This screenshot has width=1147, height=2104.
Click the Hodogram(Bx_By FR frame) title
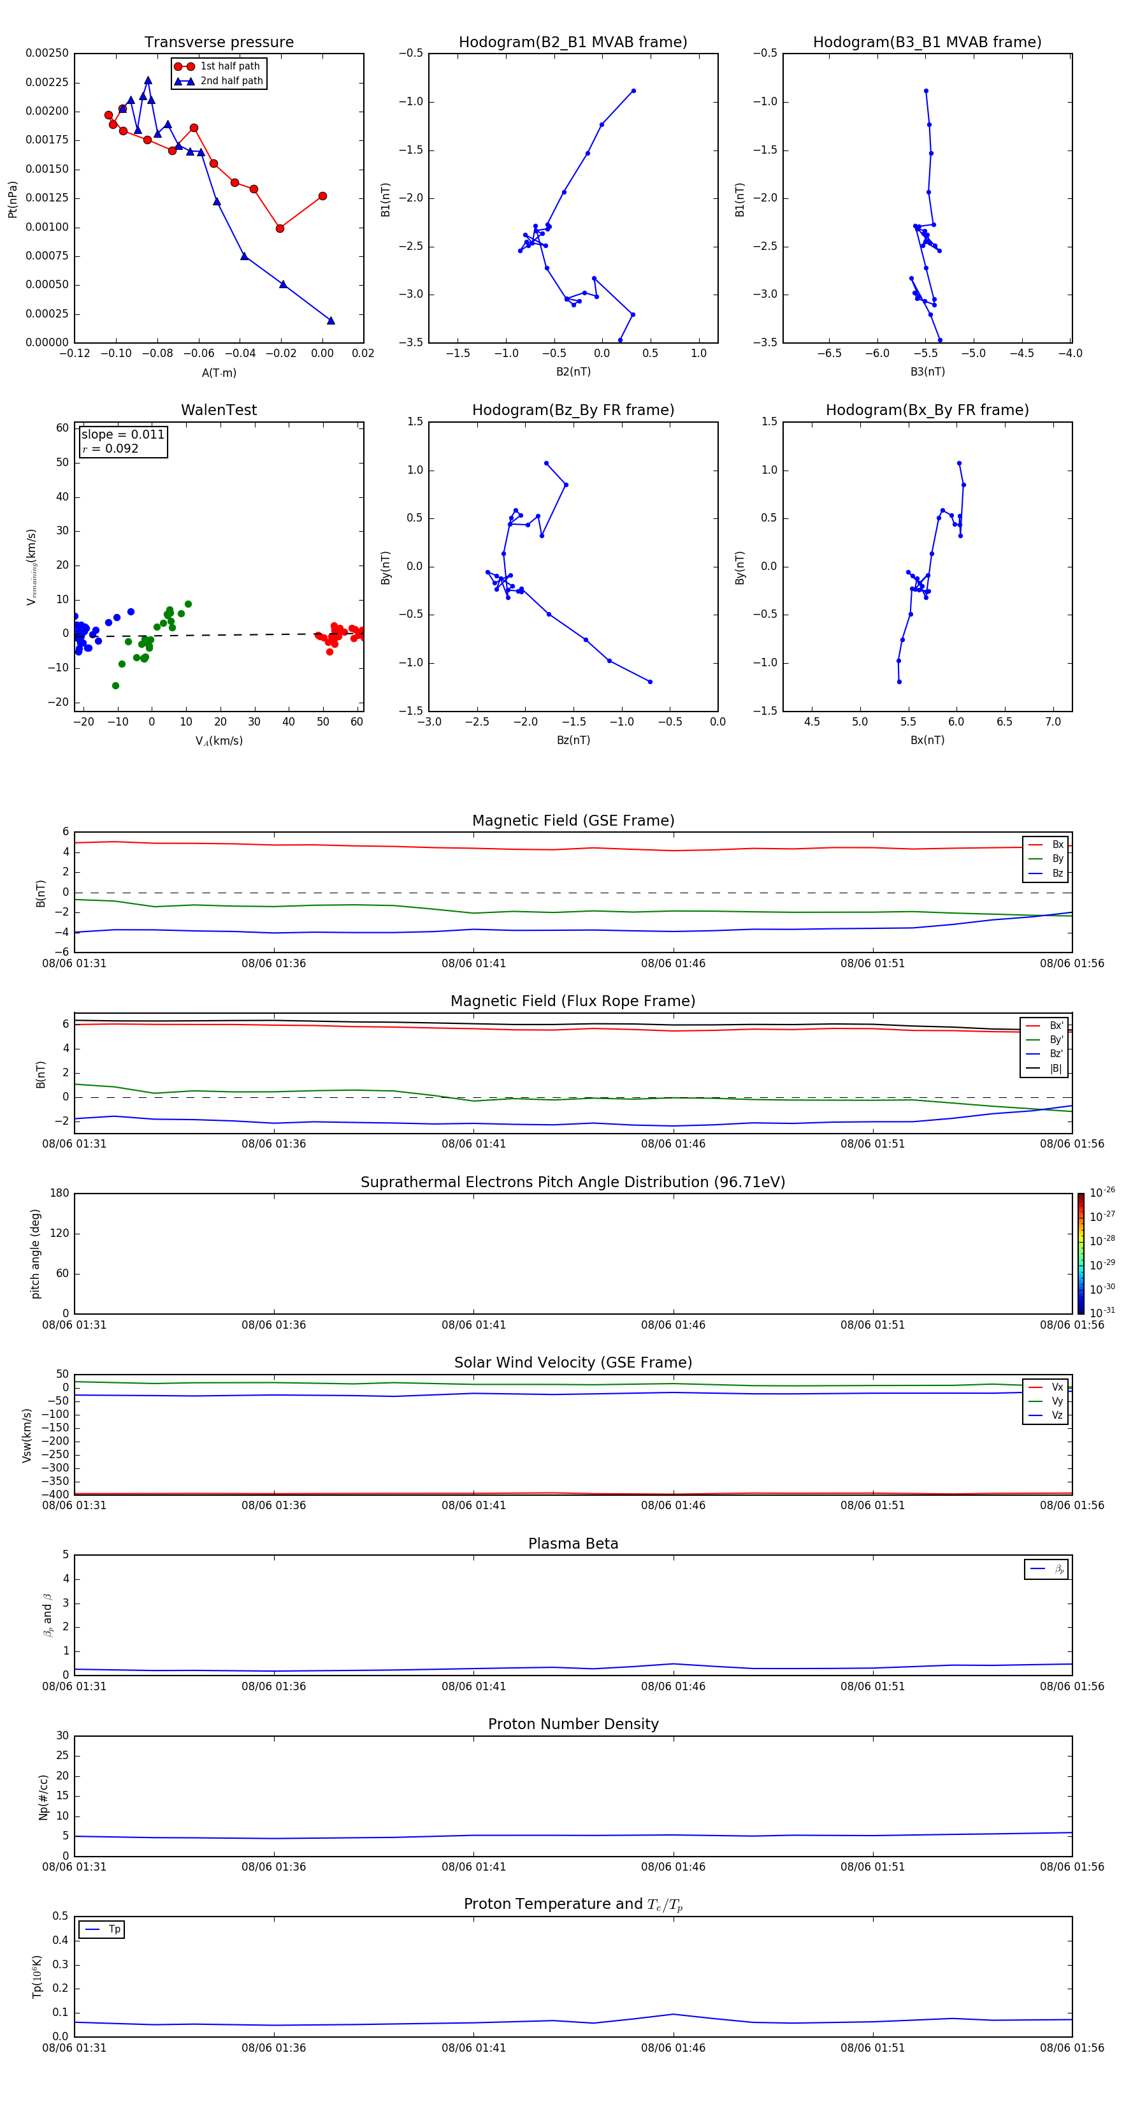click(x=927, y=410)
